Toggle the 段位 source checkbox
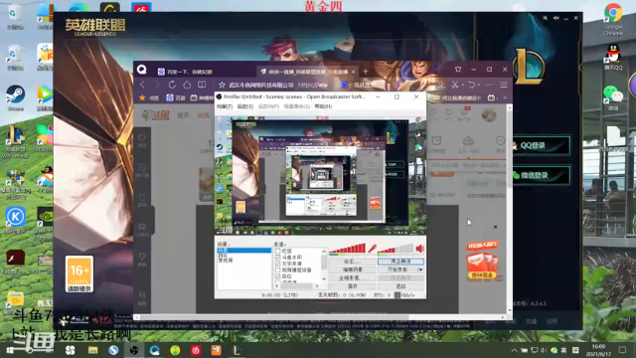 coord(278,276)
